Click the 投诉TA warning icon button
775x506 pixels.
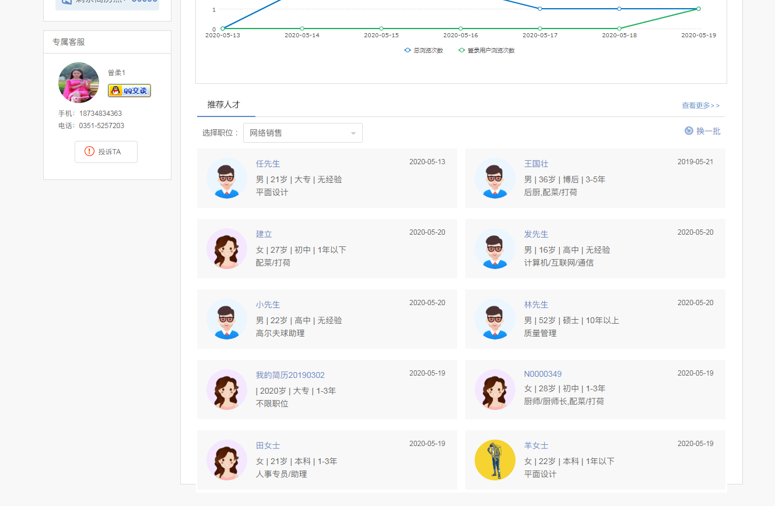(106, 151)
